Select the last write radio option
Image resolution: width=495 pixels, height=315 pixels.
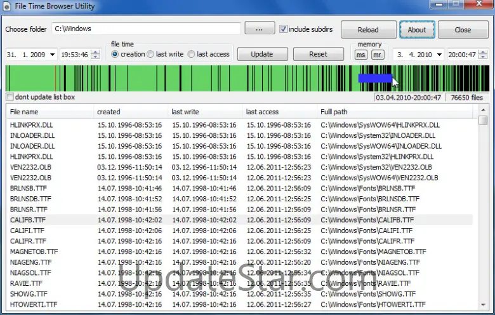point(150,55)
